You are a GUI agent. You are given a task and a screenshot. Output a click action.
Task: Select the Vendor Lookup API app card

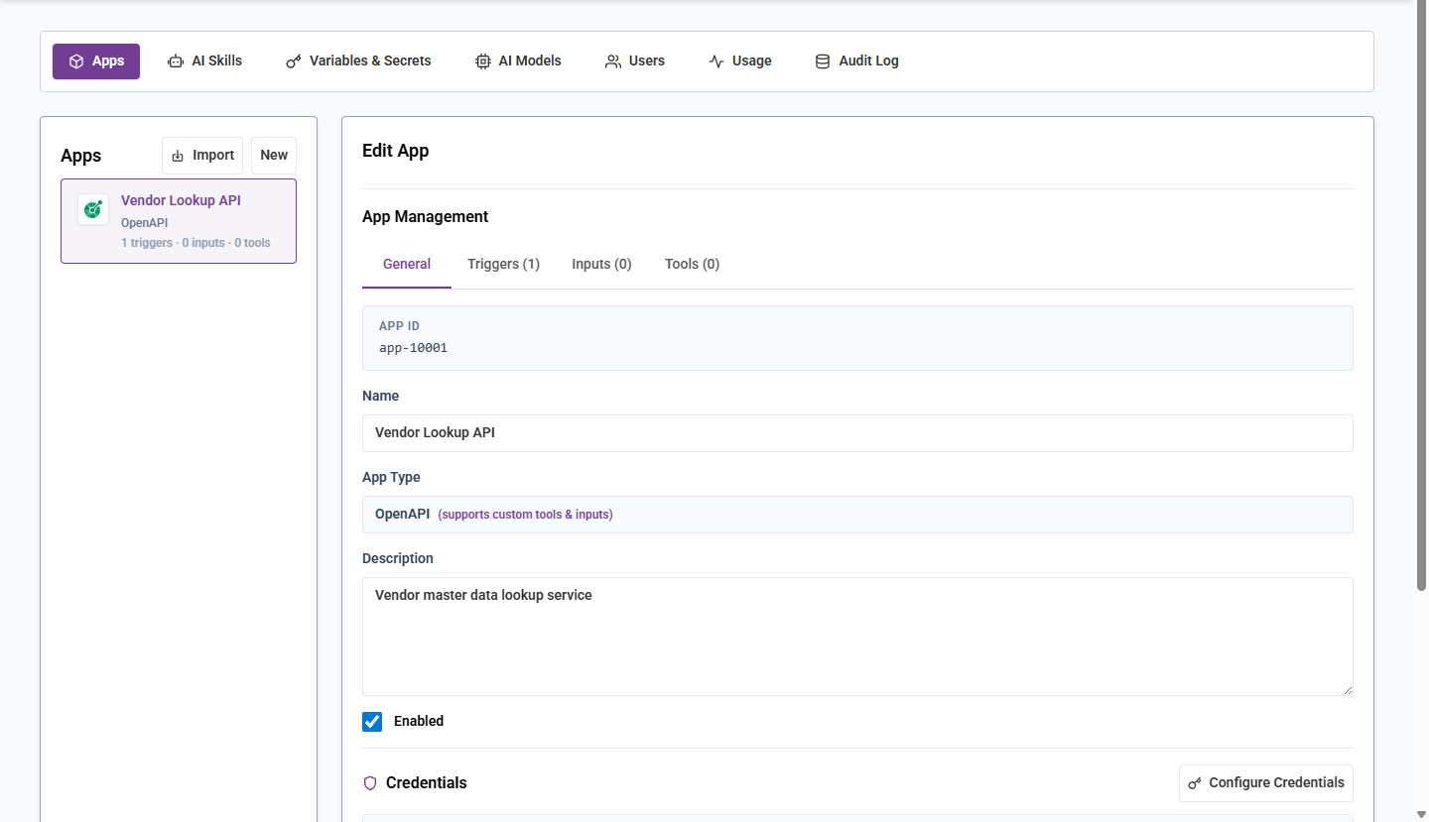[179, 221]
